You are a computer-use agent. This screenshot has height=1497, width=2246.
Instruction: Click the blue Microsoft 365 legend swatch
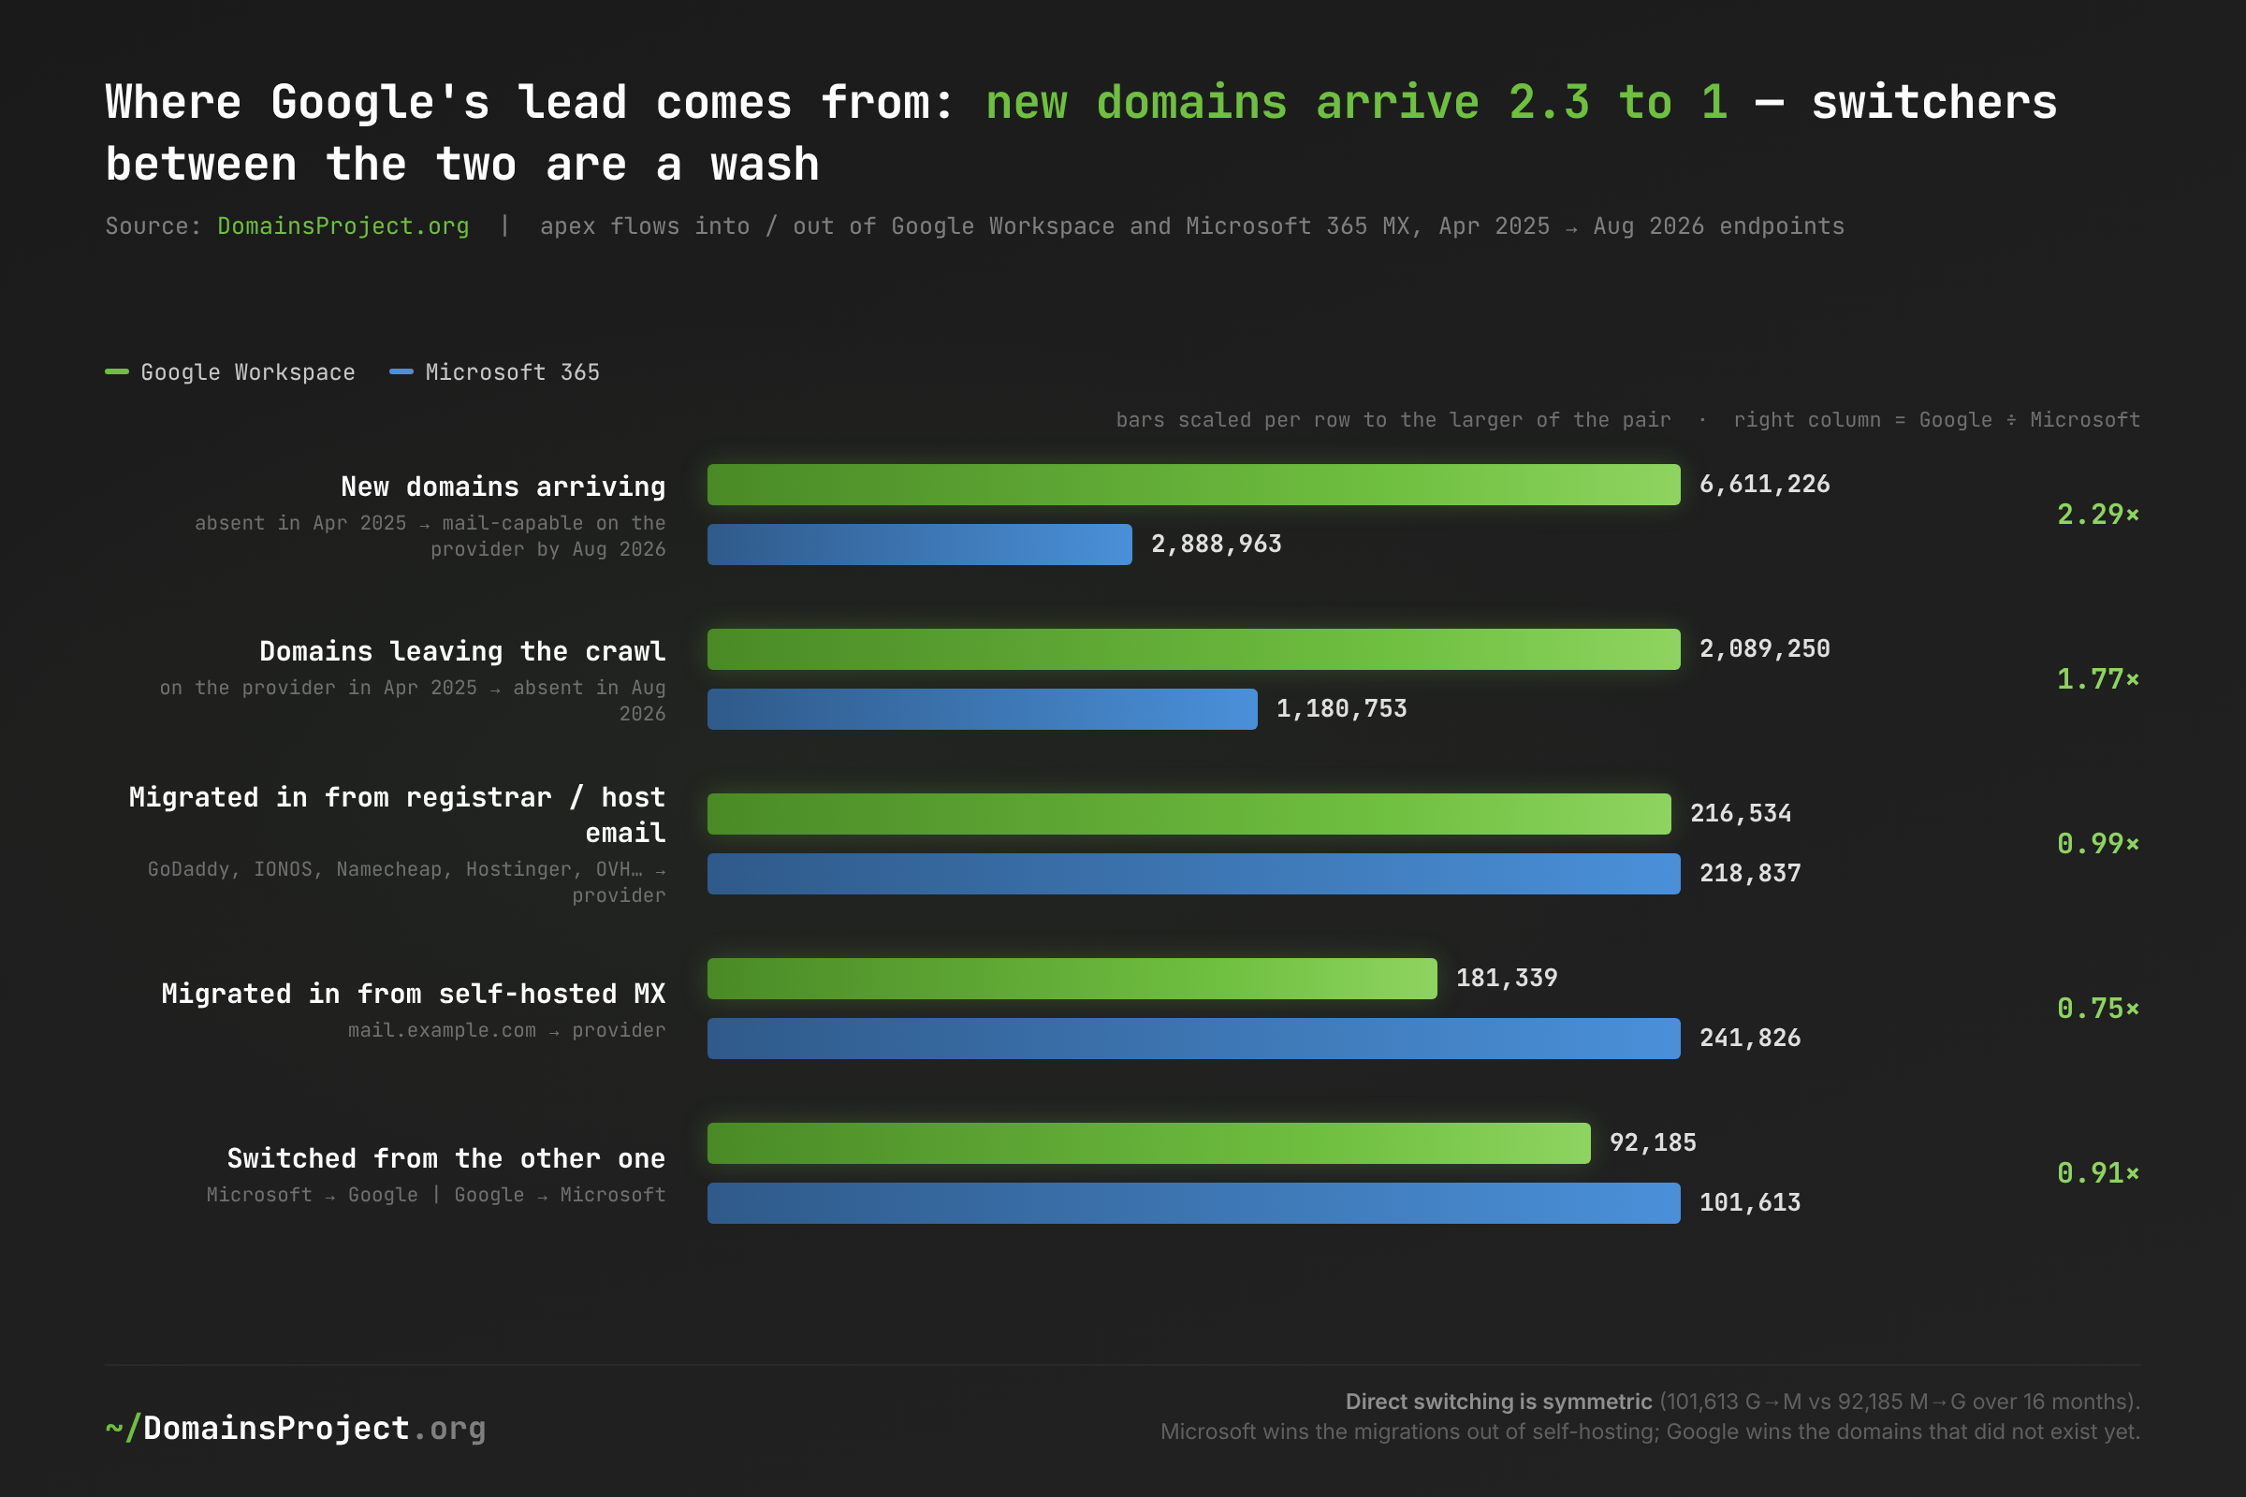click(401, 371)
